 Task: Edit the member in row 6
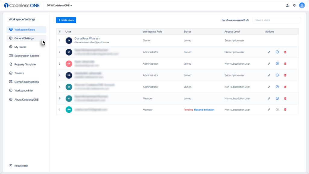coord(269,98)
